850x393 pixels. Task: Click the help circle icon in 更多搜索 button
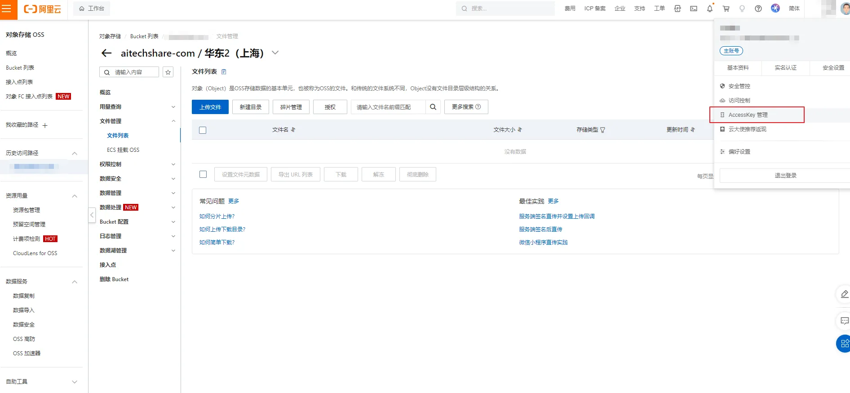click(x=478, y=107)
